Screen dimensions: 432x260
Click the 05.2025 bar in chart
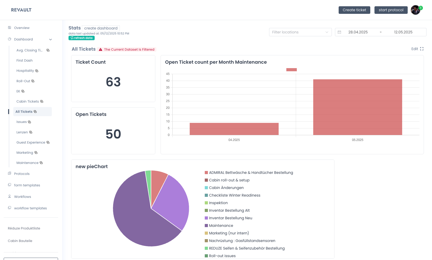point(357,107)
